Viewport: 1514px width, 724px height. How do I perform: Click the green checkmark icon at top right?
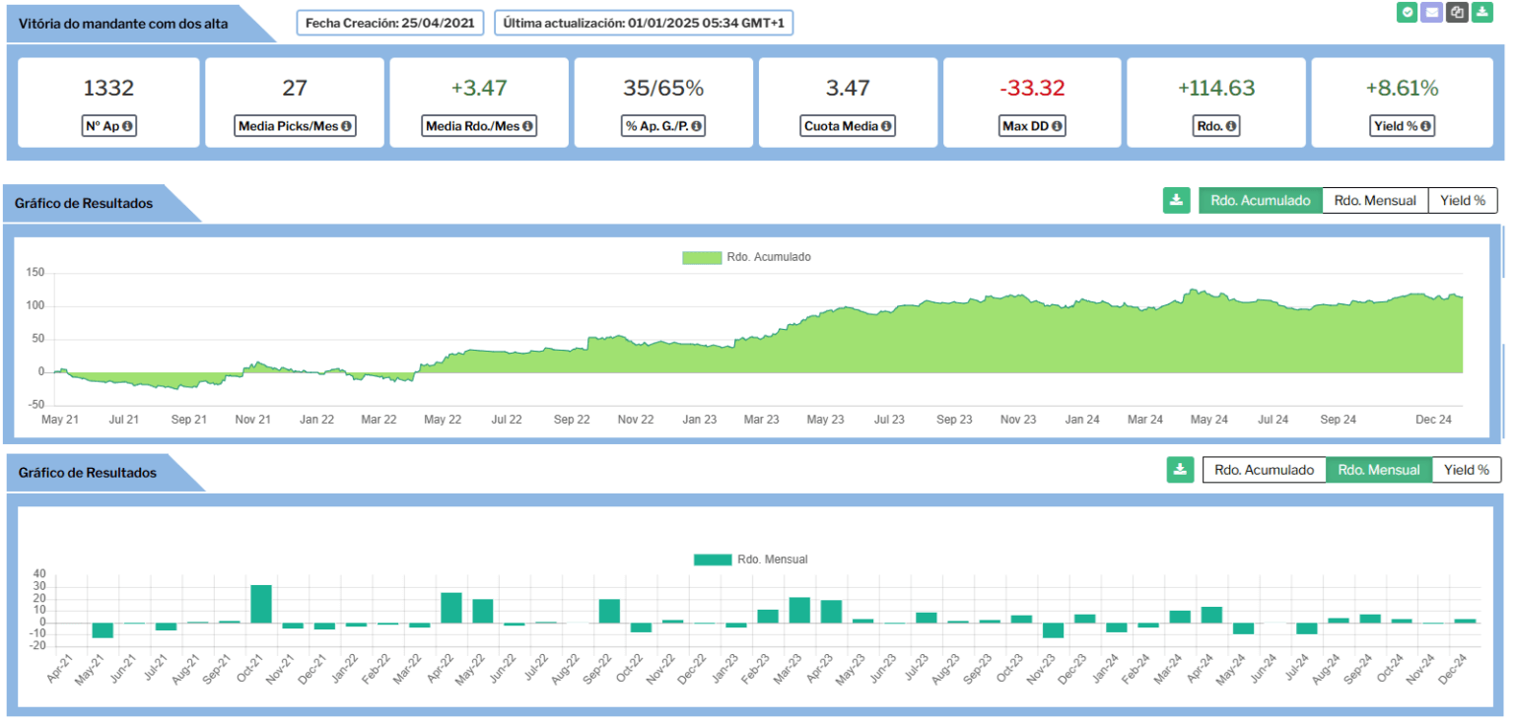pos(1407,13)
